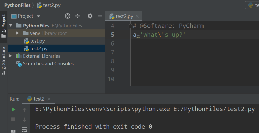
Task: Click variable 'a' on line 5
Action: tap(135, 35)
